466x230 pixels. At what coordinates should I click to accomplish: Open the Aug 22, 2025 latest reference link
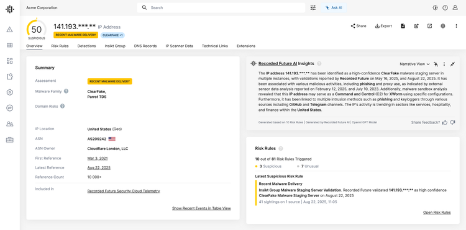(x=99, y=168)
